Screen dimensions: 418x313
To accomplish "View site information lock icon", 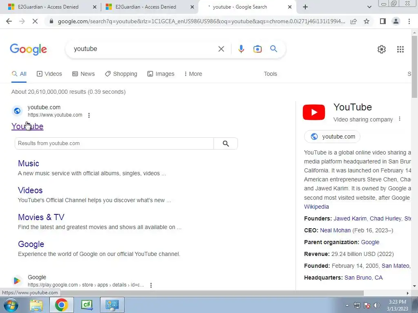I will click(x=51, y=21).
